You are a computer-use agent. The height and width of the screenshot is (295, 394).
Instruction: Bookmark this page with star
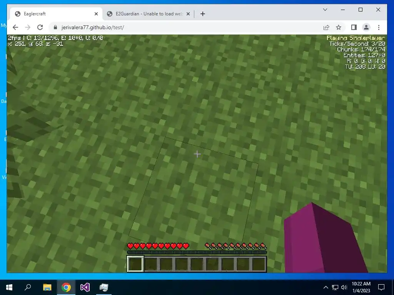[339, 27]
